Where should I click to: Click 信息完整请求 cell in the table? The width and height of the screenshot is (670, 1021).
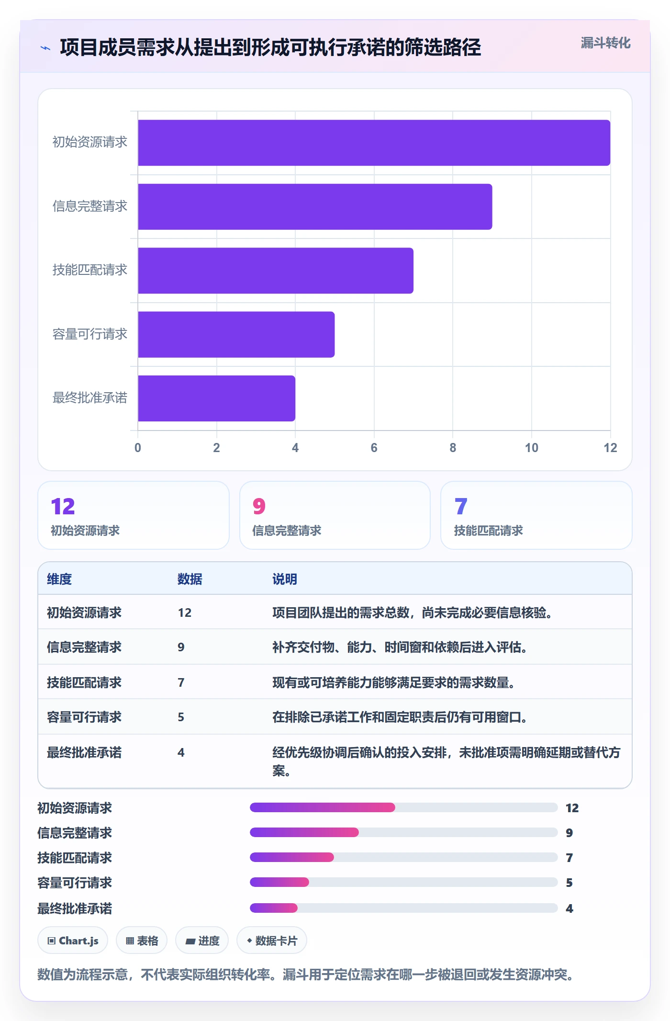tap(84, 647)
